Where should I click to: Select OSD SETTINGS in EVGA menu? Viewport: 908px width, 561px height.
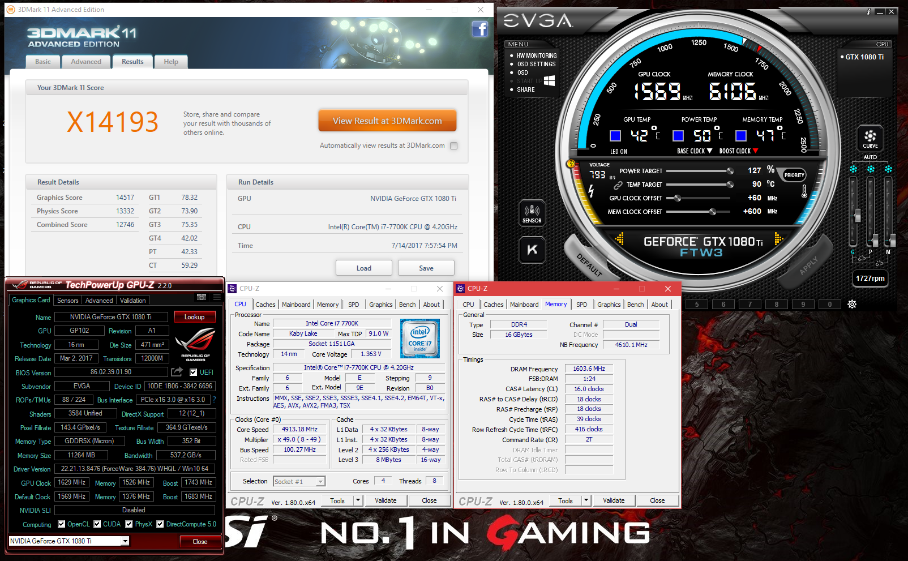pyautogui.click(x=536, y=64)
